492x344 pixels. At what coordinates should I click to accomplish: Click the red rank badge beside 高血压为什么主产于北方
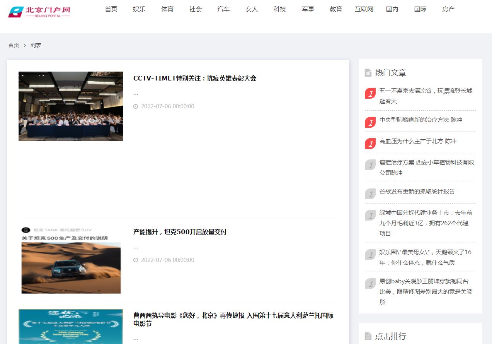(370, 144)
